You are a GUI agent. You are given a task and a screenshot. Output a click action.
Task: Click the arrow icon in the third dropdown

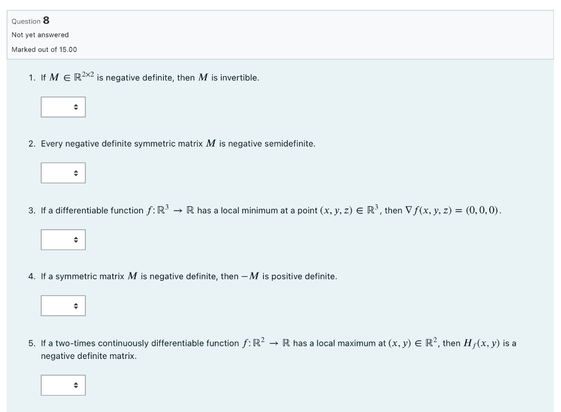77,239
